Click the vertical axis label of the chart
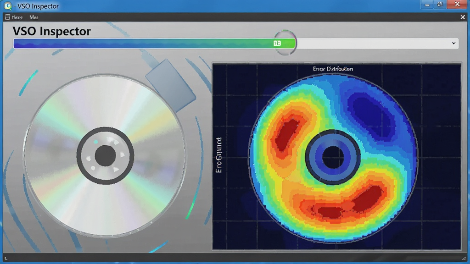The image size is (470, 264). click(219, 155)
